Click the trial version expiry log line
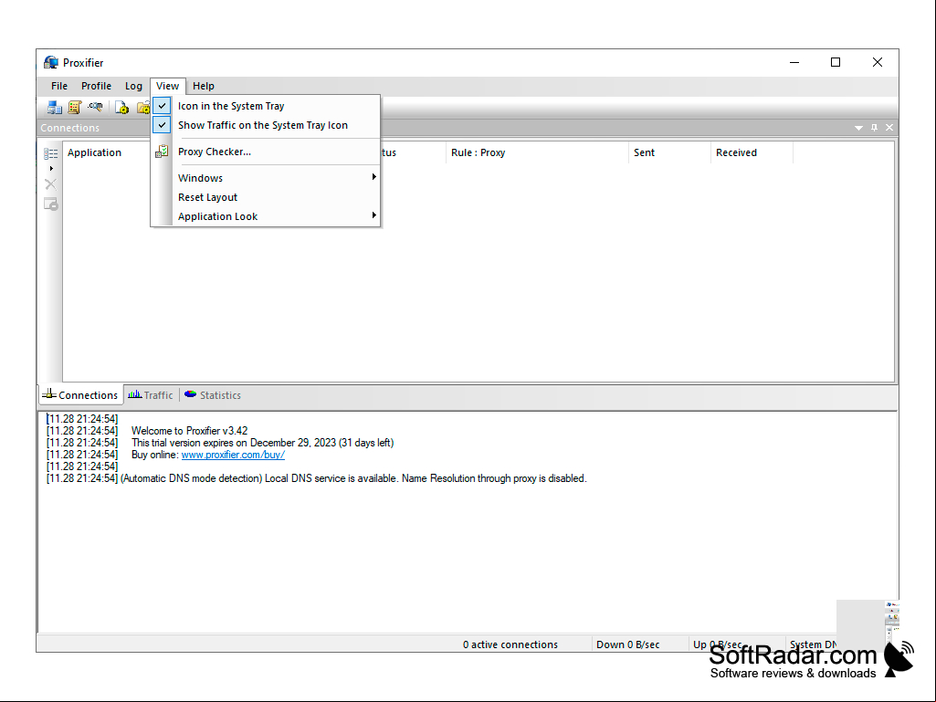Image resolution: width=936 pixels, height=702 pixels. tap(263, 443)
